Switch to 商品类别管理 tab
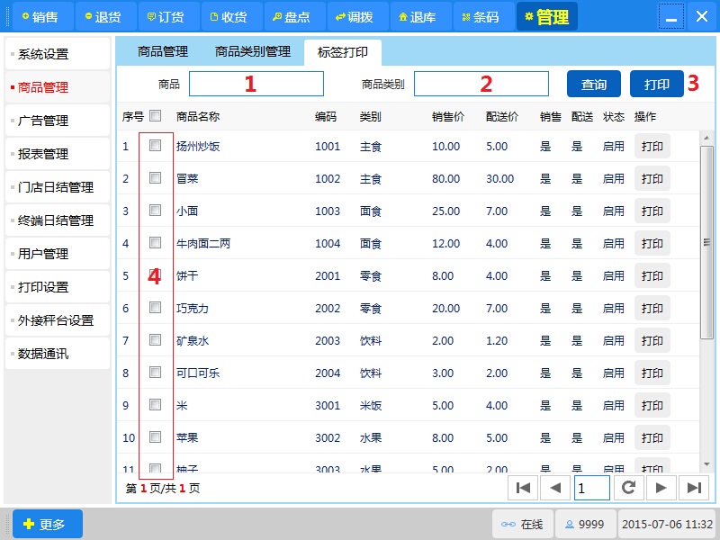Viewport: 720px width, 540px height. tap(253, 52)
